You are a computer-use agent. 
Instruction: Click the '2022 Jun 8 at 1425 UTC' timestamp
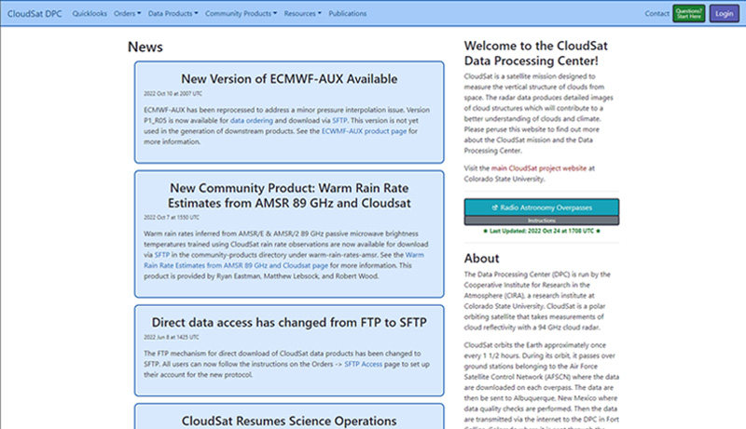click(x=172, y=338)
